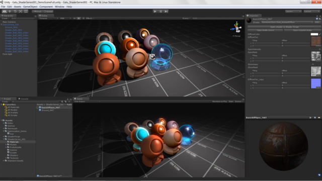Click the GlossMask texture thumbnail
This screenshot has width=322, height=181.
point(316,71)
